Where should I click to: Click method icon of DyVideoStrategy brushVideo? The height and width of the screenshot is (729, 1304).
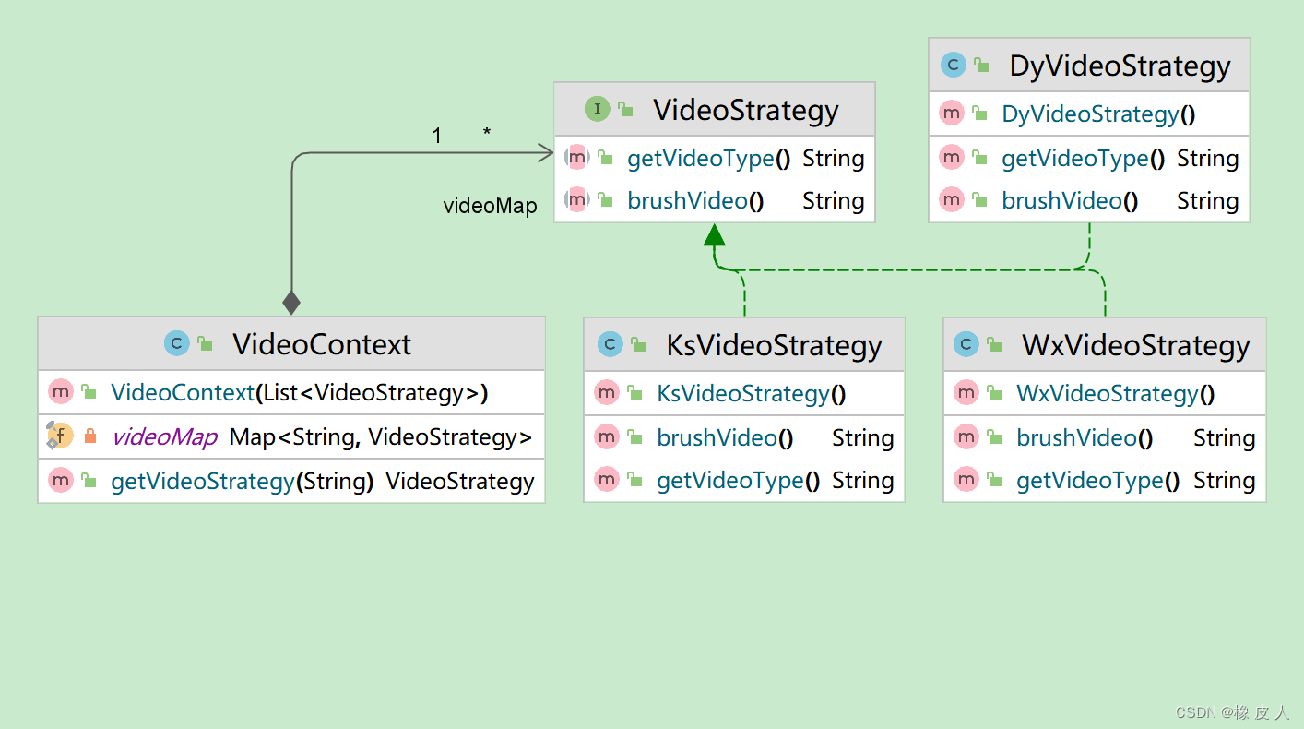[x=951, y=199]
